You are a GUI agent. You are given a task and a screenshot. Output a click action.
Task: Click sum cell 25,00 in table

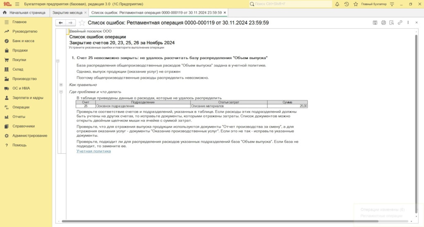coord(287,106)
